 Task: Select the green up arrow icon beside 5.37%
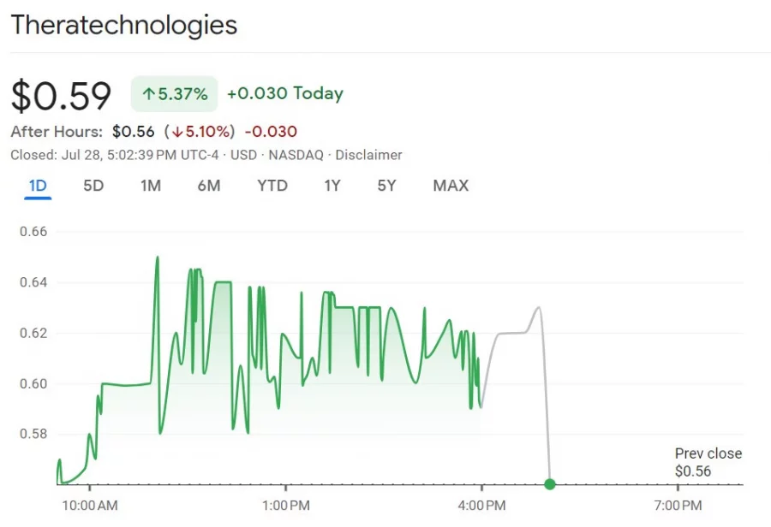point(147,94)
